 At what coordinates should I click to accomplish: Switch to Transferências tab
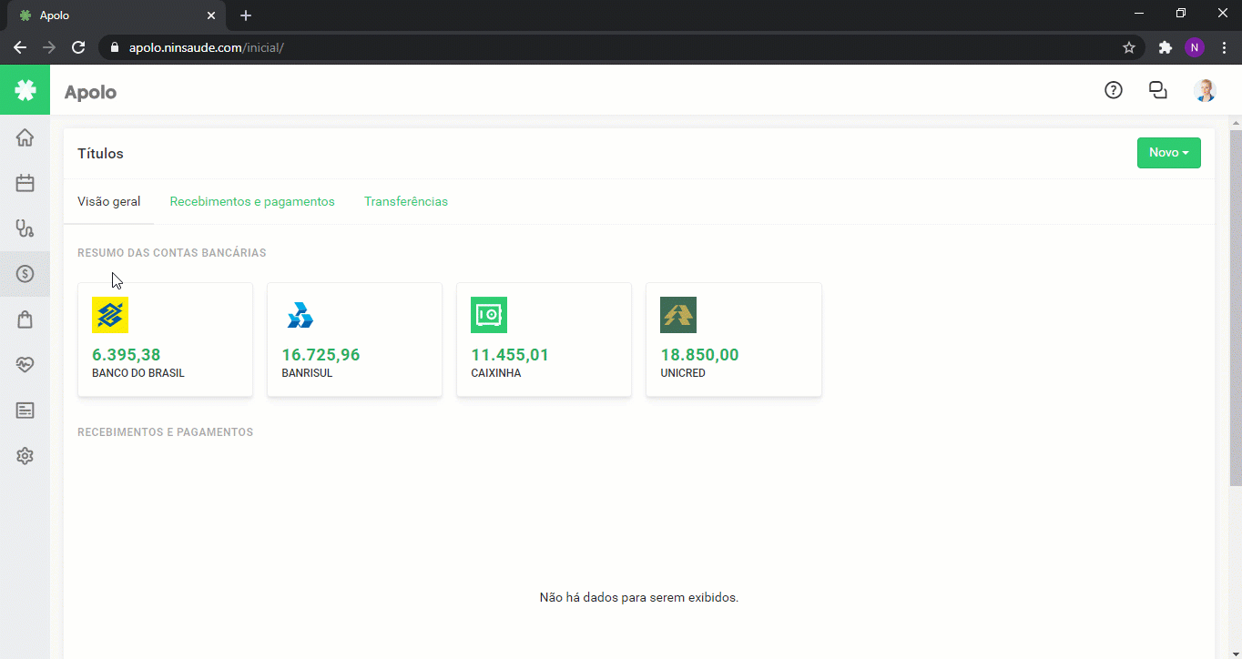point(406,201)
